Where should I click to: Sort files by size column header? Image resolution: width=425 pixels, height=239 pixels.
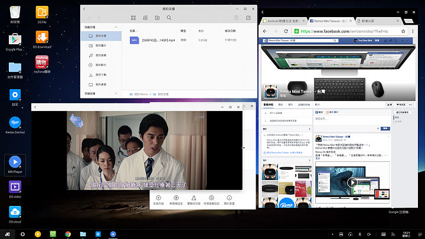pyautogui.click(x=201, y=31)
